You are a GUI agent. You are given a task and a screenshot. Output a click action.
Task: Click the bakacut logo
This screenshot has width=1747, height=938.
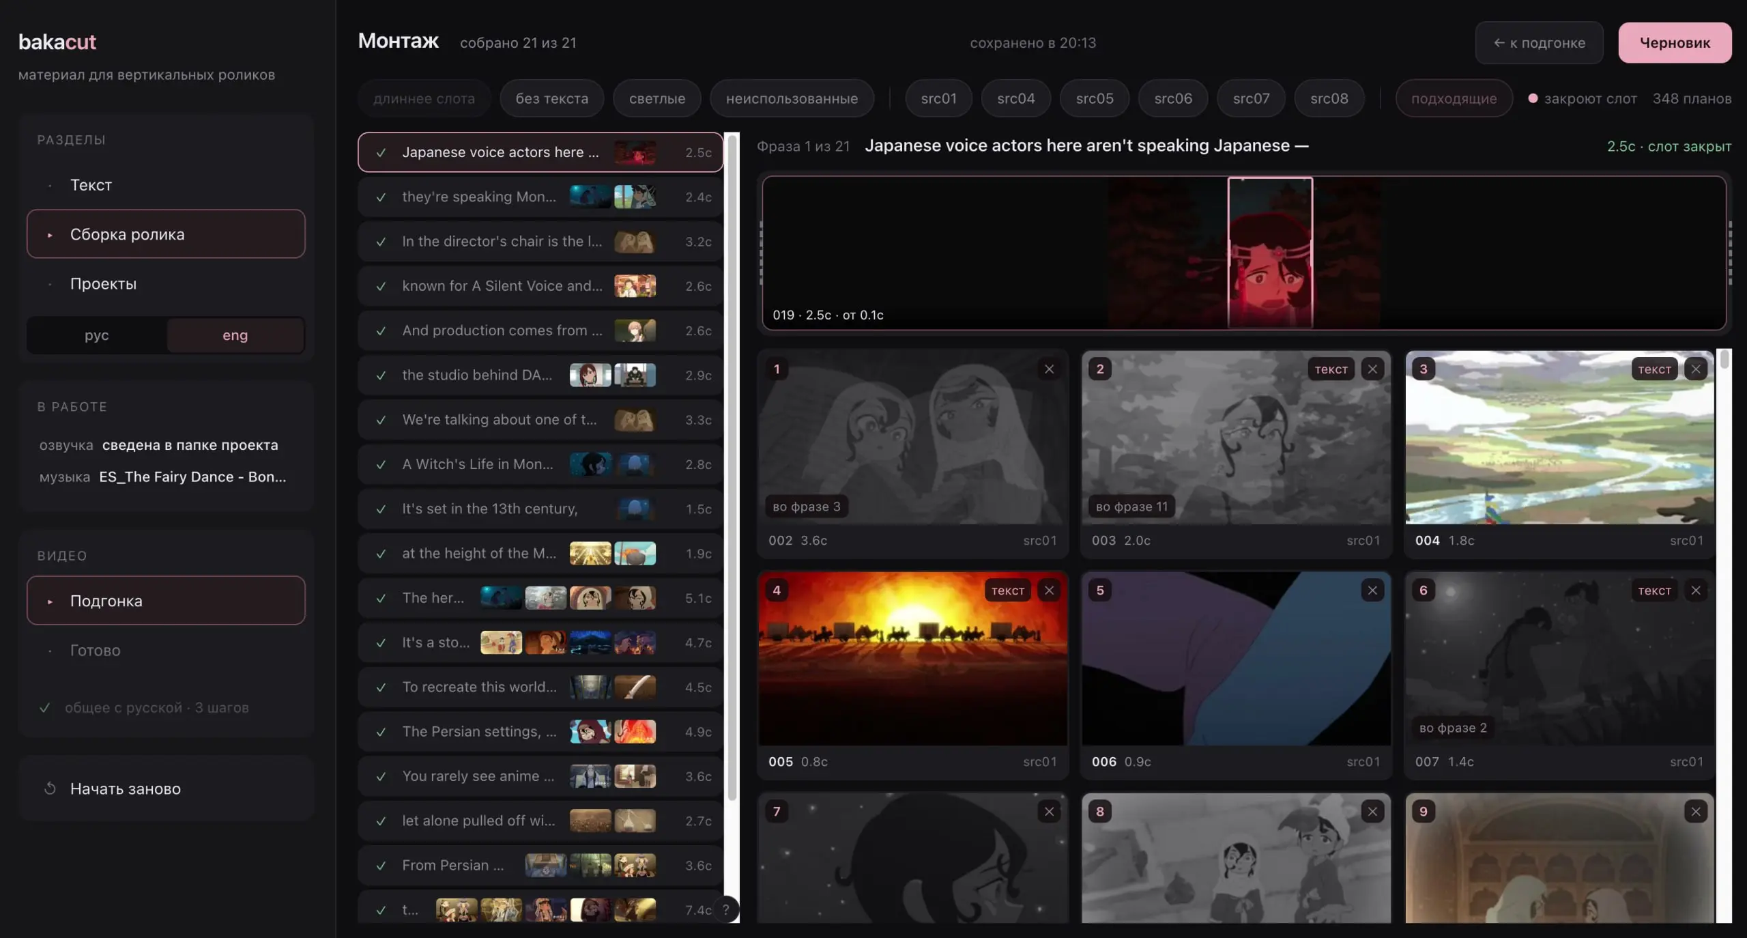point(57,42)
